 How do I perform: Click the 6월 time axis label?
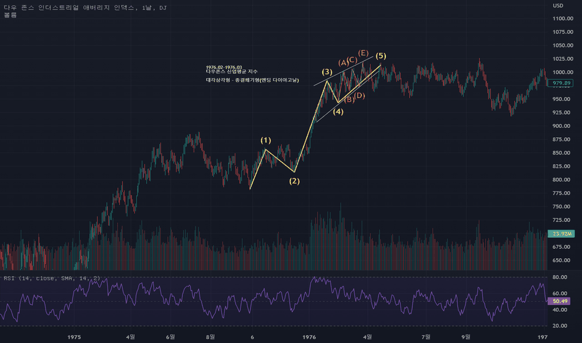(x=170, y=337)
